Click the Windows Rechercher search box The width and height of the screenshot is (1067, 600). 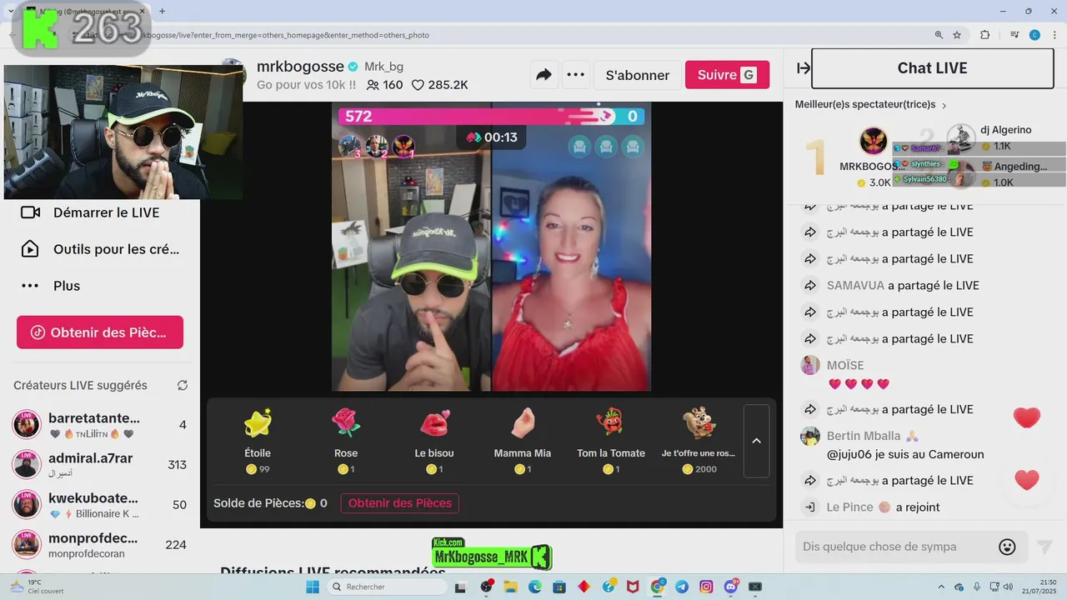(388, 587)
